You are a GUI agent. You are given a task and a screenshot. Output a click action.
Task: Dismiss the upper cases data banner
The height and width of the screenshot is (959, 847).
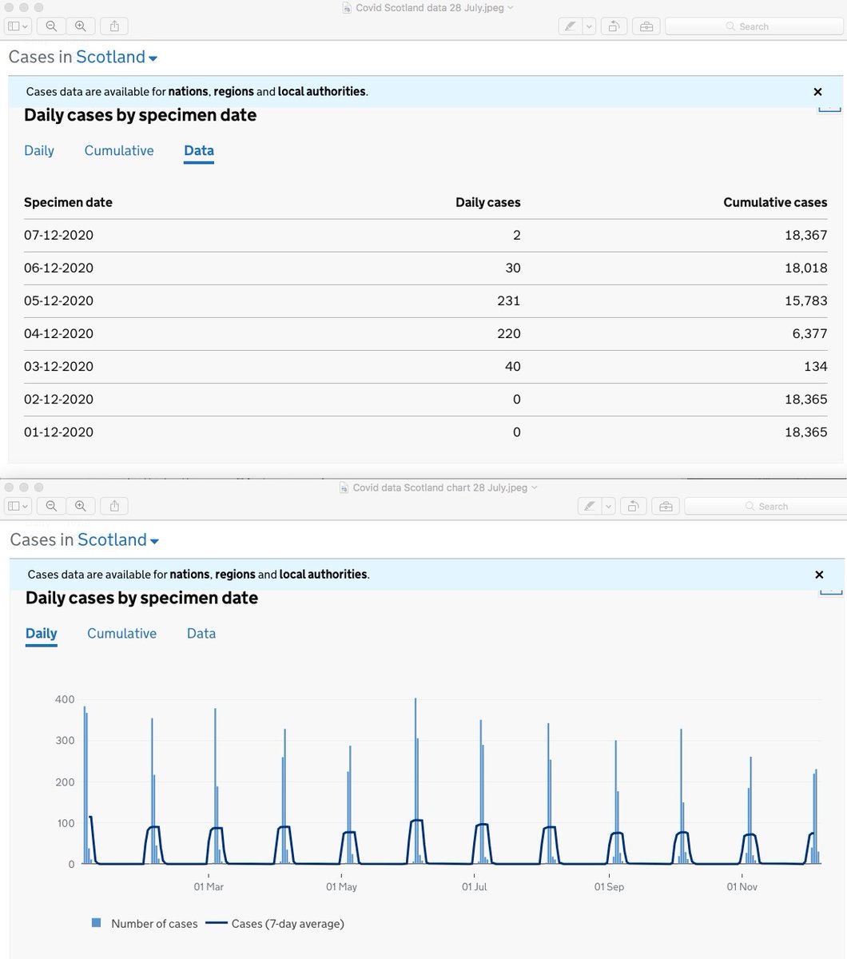(x=817, y=92)
